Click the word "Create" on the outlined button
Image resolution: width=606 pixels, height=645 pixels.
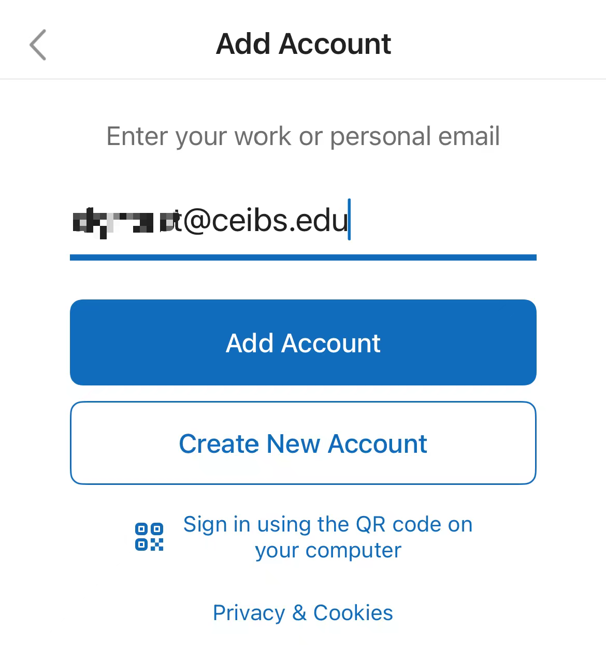(219, 444)
